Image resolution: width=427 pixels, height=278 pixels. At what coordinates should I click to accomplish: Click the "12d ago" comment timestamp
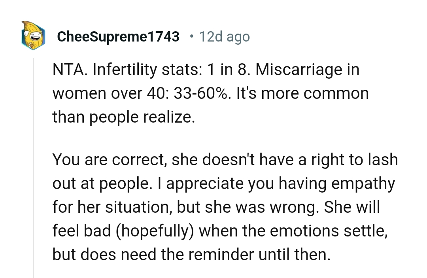pyautogui.click(x=225, y=37)
